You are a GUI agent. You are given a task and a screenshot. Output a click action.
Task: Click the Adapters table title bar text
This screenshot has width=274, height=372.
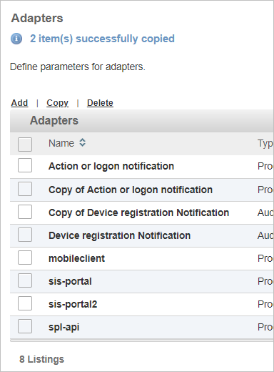tap(54, 120)
